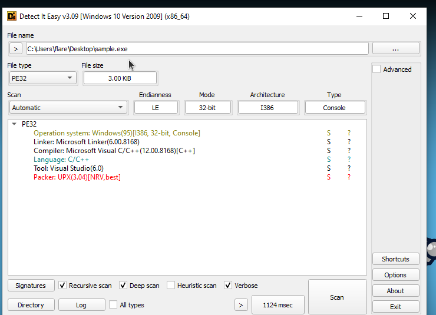Image resolution: width=436 pixels, height=315 pixels.
Task: Select the Packer UPX(3.04) row
Action: pos(77,177)
